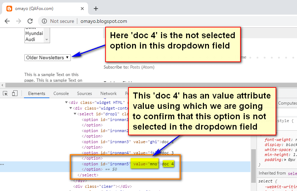Select the div class="clear" line

click(x=102, y=186)
